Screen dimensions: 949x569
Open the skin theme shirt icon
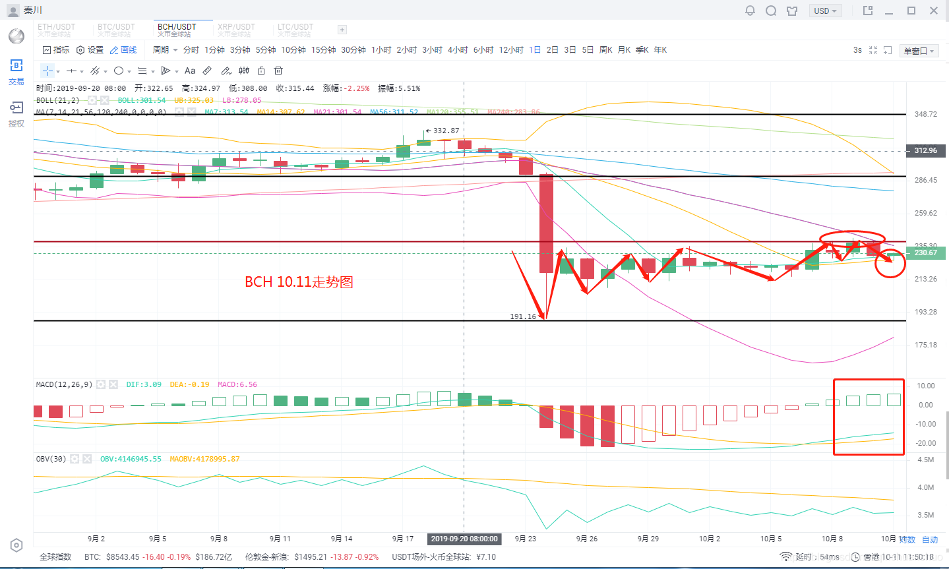click(792, 11)
